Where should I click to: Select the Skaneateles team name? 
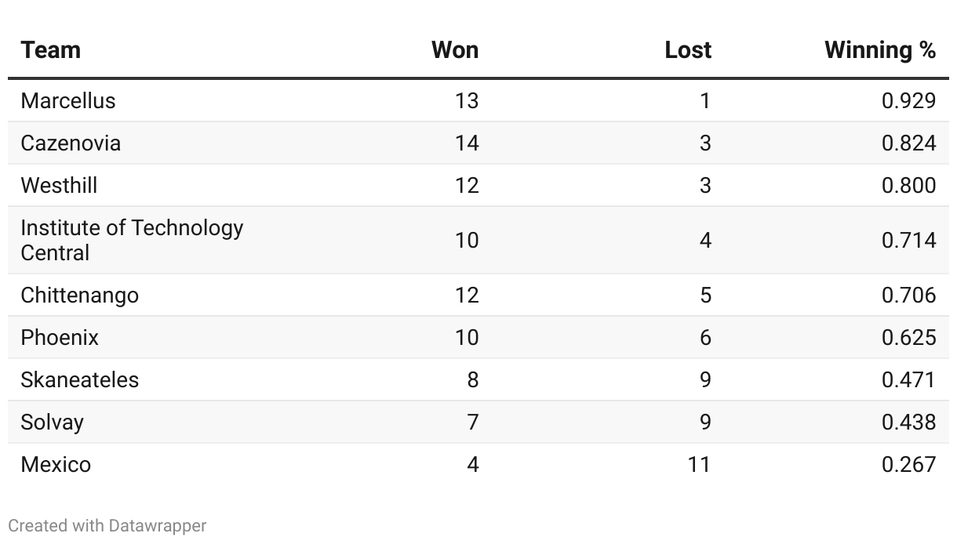click(x=79, y=380)
